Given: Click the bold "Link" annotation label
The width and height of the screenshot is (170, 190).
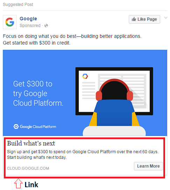Looking at the screenshot, I should click(x=31, y=185).
